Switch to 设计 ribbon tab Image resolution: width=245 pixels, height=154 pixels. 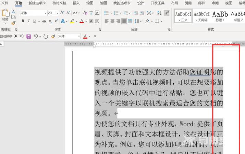[140, 3]
